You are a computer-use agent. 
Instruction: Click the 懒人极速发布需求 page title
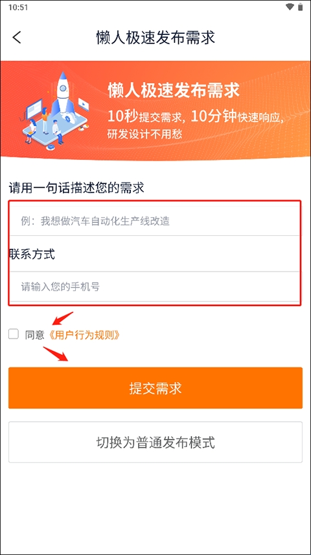(x=155, y=38)
